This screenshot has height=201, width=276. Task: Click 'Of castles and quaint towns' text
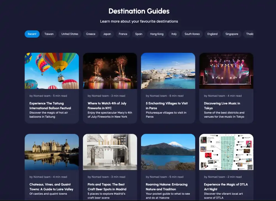point(48,194)
